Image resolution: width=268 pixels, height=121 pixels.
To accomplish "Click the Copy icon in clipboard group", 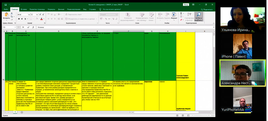I will 12,17.
